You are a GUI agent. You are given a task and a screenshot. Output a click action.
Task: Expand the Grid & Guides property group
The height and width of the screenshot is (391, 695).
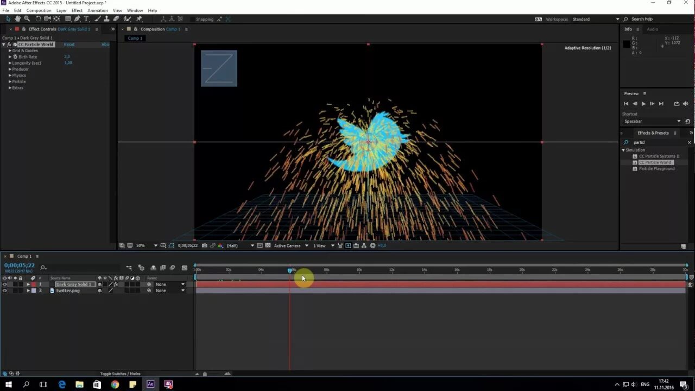pos(10,51)
